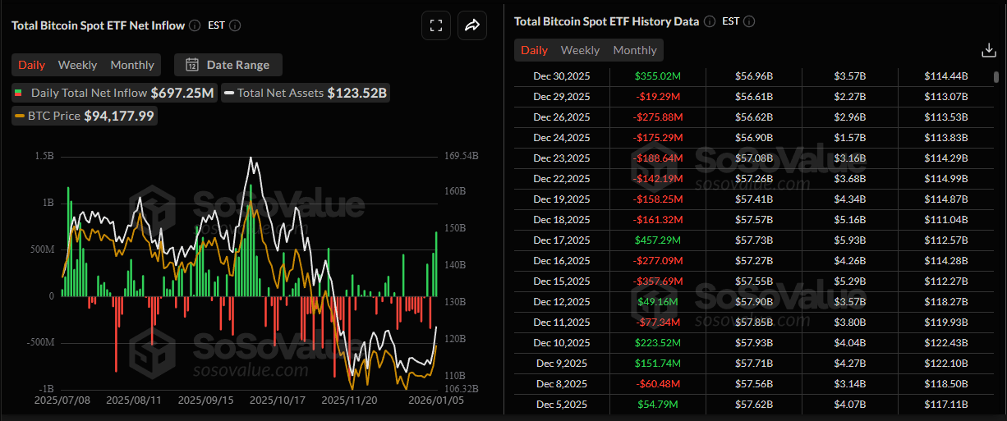Toggle BTC Price legend series

click(84, 116)
